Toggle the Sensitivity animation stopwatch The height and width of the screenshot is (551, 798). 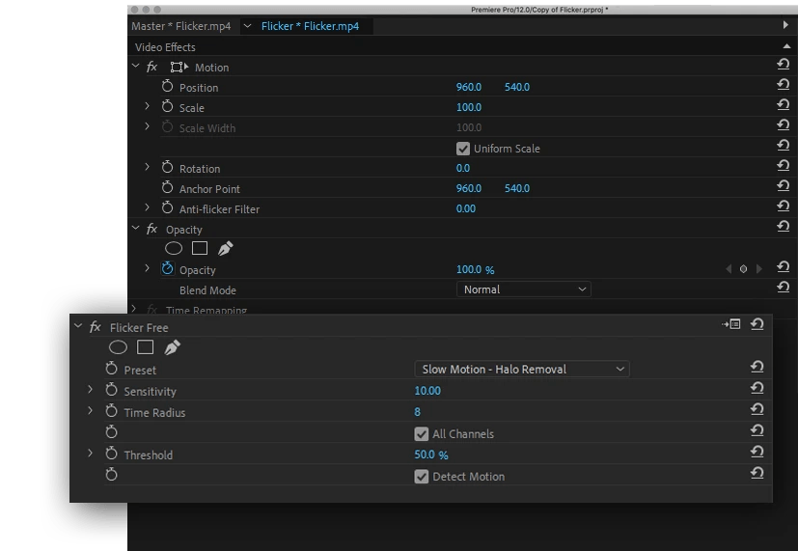tap(112, 390)
